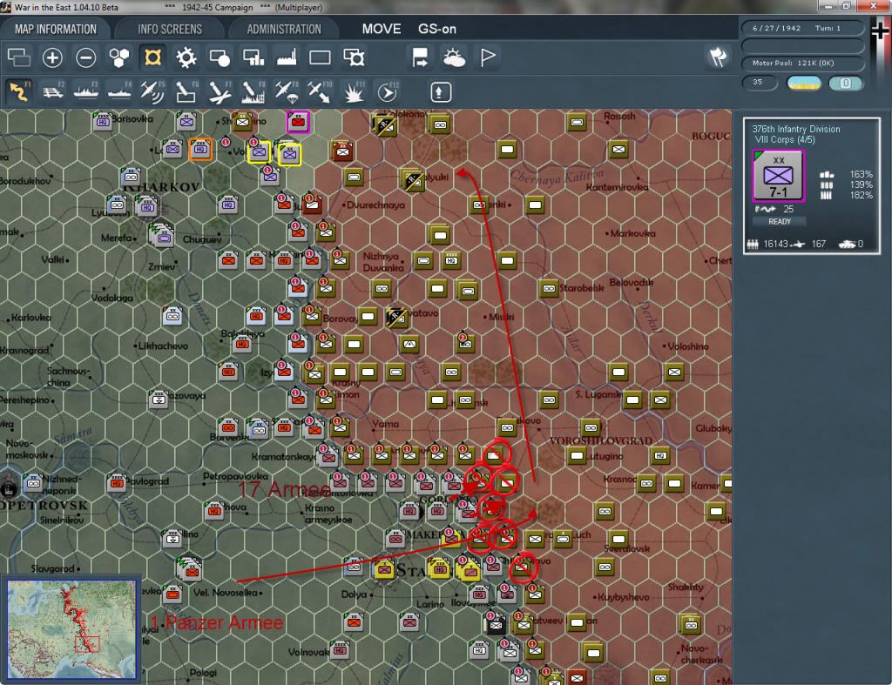Select the F2 rail move mode

click(x=53, y=92)
